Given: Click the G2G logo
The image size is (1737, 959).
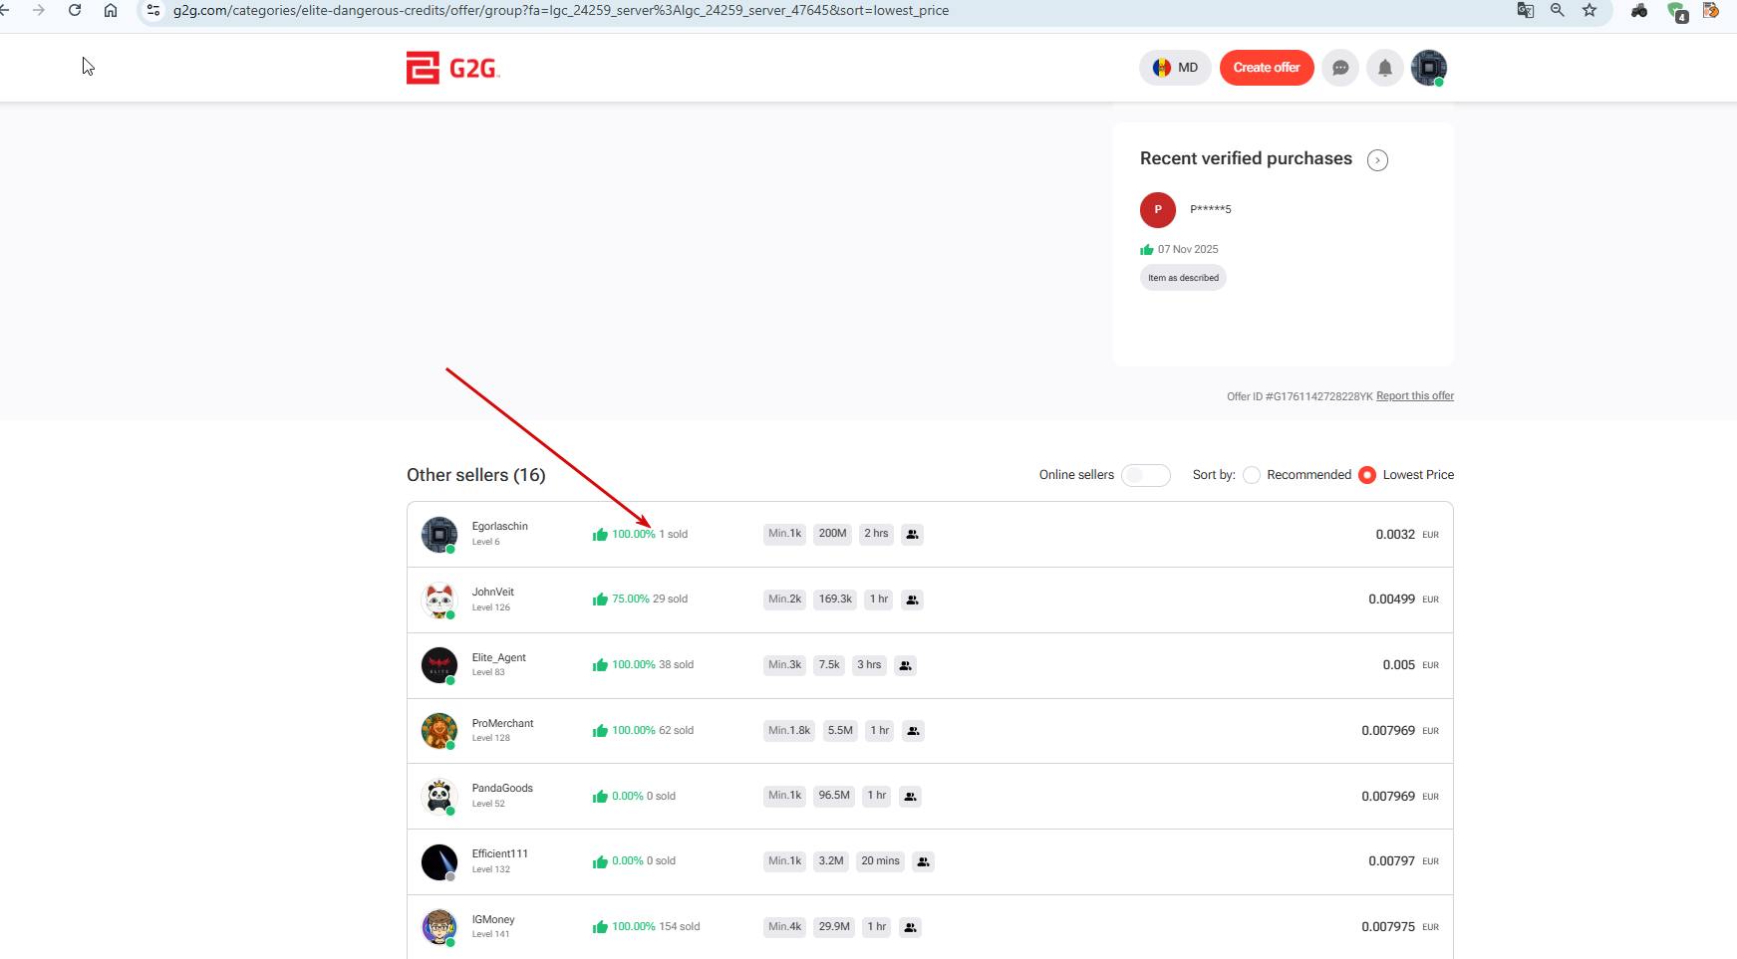Looking at the screenshot, I should (x=452, y=68).
